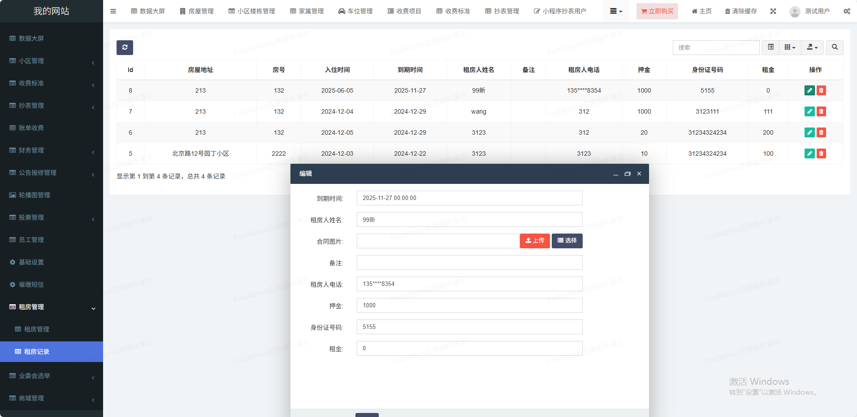Open the 房屋管理 top tab
Image resolution: width=857 pixels, height=417 pixels.
point(197,11)
